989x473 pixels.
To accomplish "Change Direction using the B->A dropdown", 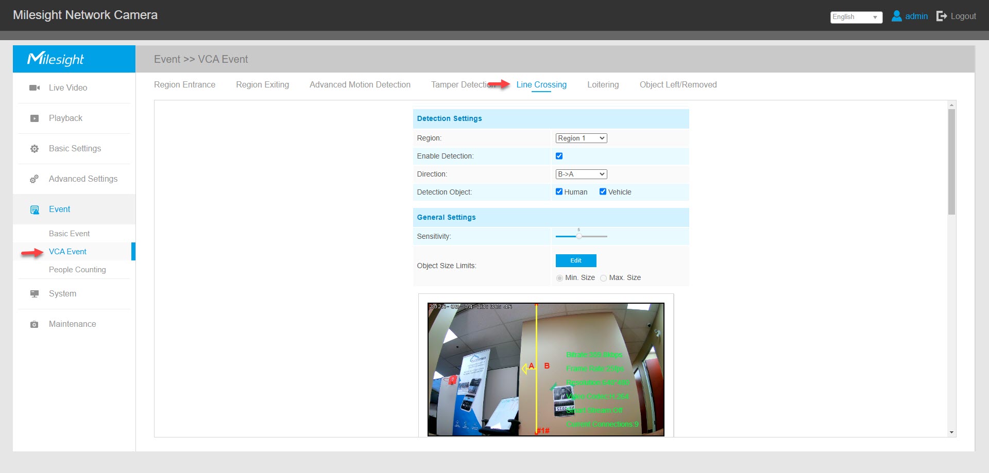I will [x=581, y=174].
